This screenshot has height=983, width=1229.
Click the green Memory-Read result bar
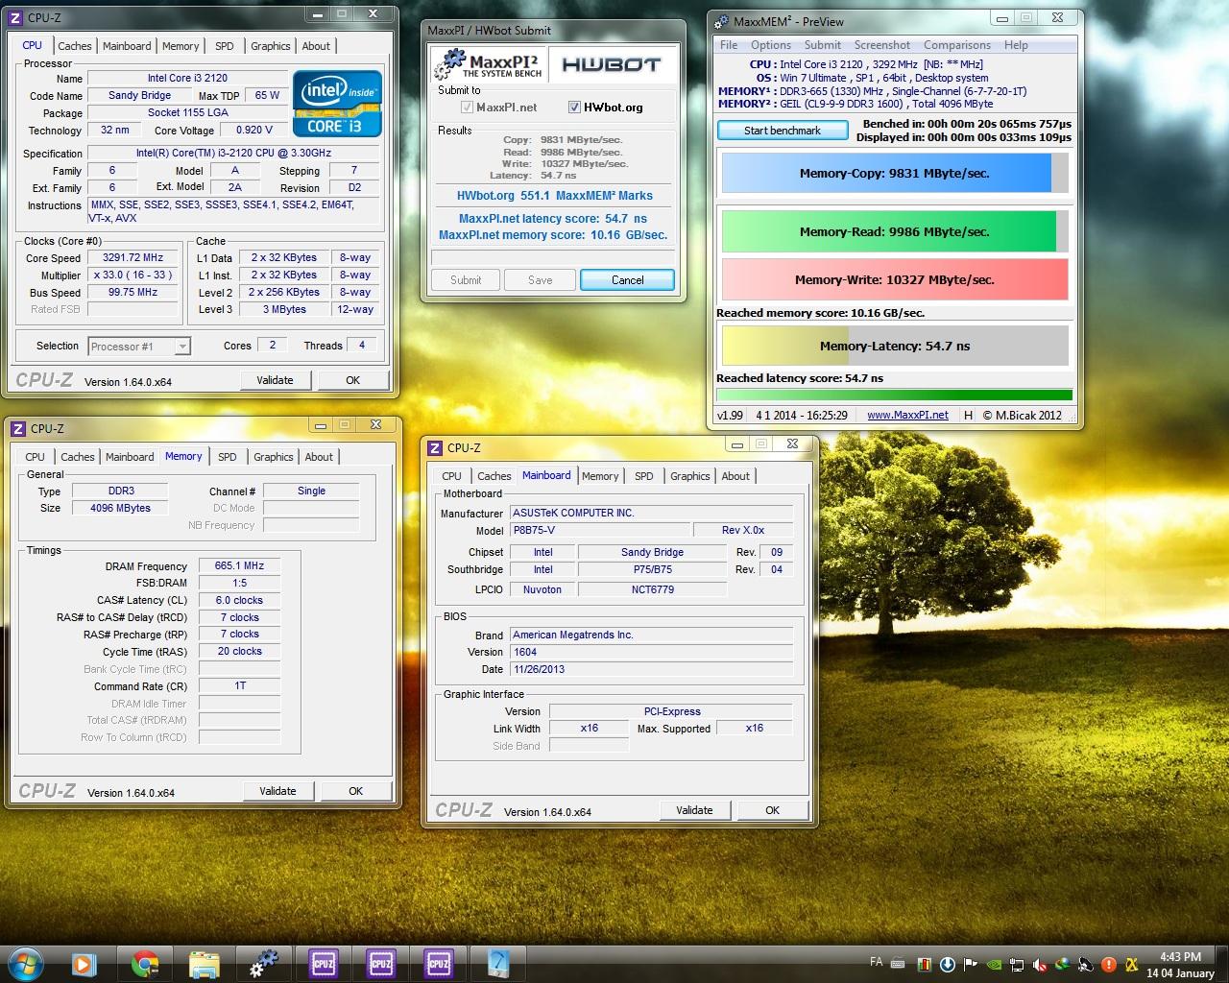click(895, 231)
